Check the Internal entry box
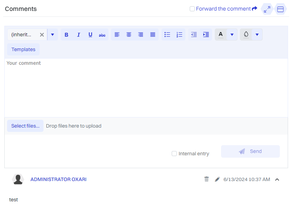 [x=174, y=154]
